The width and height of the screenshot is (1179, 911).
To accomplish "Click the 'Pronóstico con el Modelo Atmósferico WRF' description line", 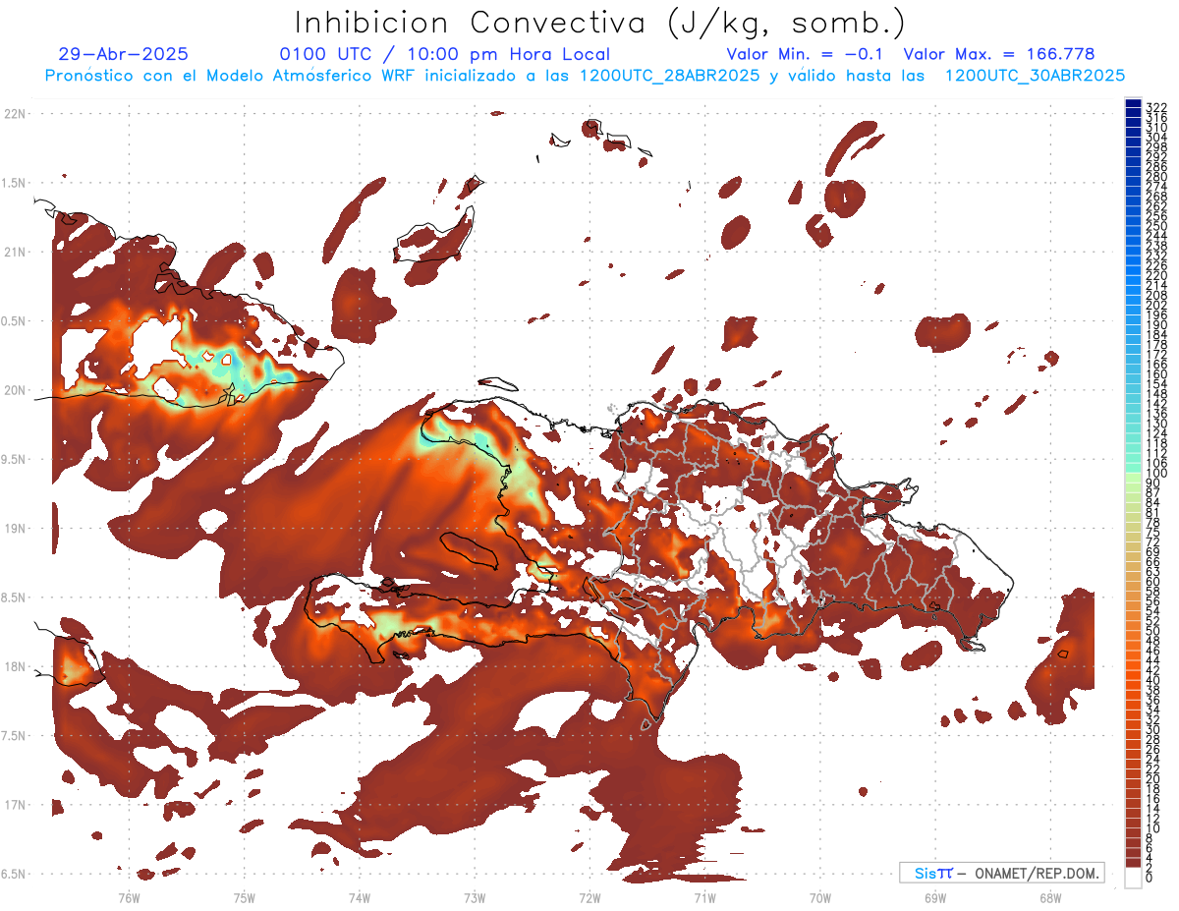I will 585,76.
